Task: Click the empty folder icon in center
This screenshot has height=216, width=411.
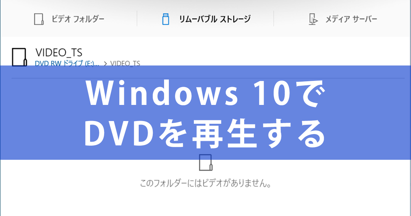Action: [x=206, y=163]
